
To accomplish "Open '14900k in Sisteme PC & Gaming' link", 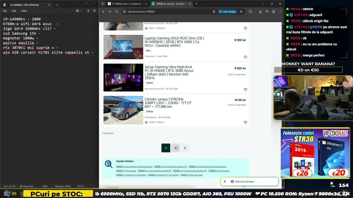I will 131,175.
